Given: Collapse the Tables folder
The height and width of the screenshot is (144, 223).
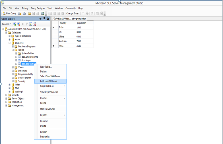Looking at the screenshot, I should 13,50.
